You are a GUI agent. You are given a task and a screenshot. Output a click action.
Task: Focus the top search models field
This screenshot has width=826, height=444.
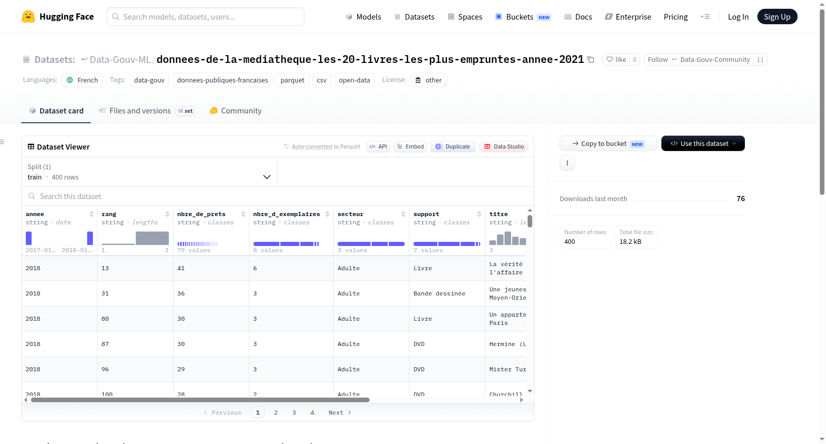(x=205, y=17)
